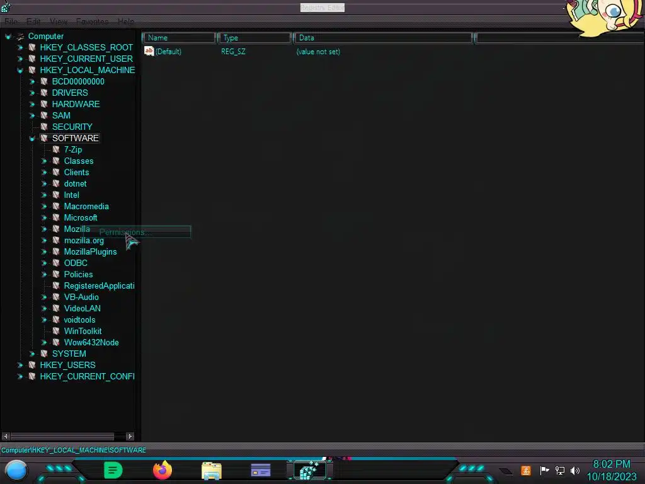Image resolution: width=645 pixels, height=484 pixels.
Task: Click the Macromedia key icon
Action: 56,206
